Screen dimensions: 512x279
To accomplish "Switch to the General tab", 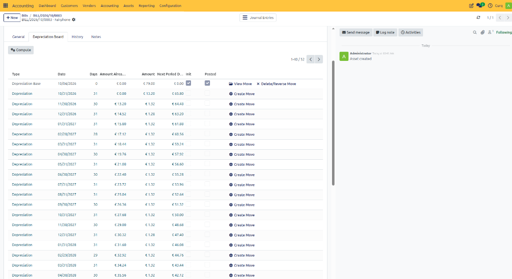I will [x=18, y=37].
